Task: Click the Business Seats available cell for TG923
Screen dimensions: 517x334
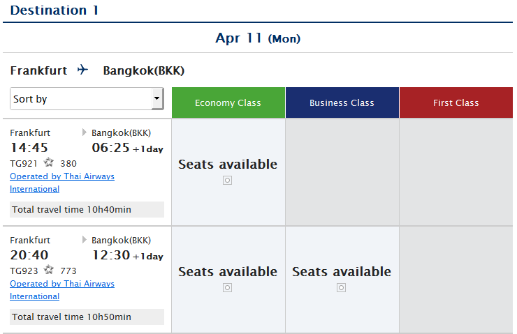Action: (x=342, y=272)
